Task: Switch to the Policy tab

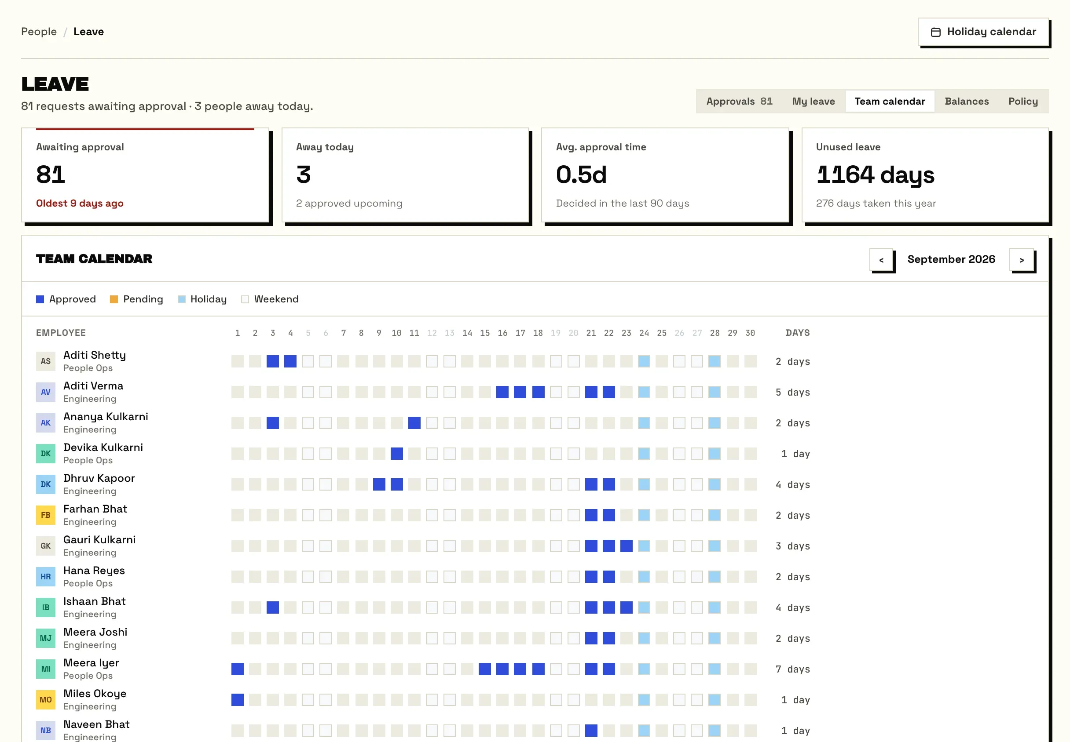Action: (1022, 102)
